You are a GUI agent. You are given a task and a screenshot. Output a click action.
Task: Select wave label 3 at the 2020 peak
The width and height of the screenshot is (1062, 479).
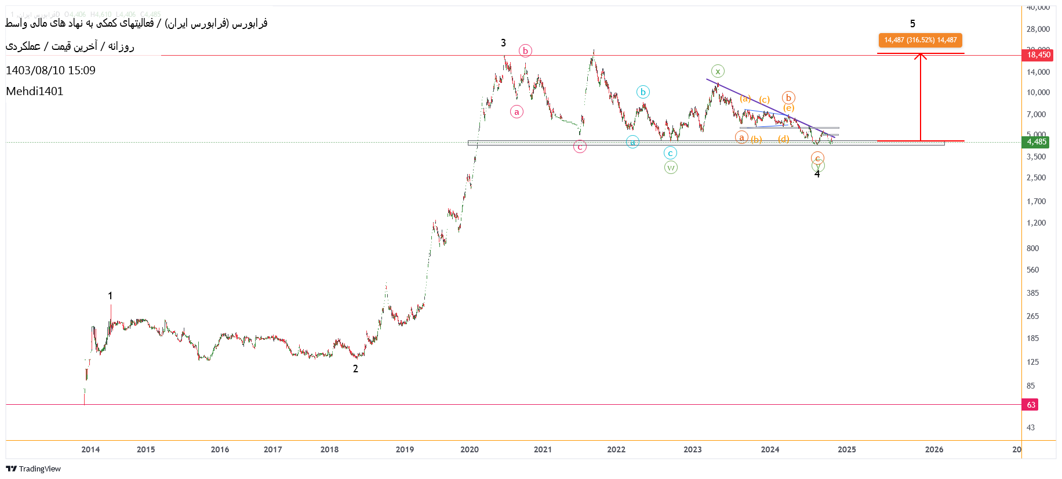point(503,43)
